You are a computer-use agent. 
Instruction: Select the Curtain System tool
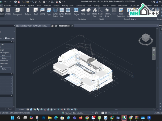click(x=55, y=12)
